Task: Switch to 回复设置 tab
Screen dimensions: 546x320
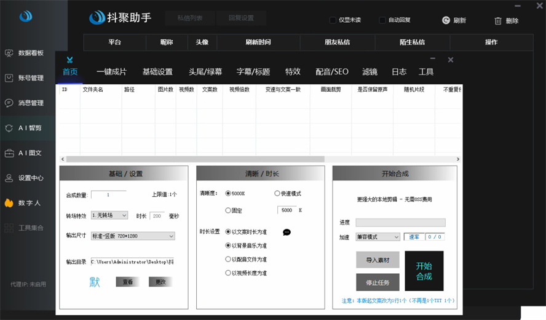Action: pos(241,18)
